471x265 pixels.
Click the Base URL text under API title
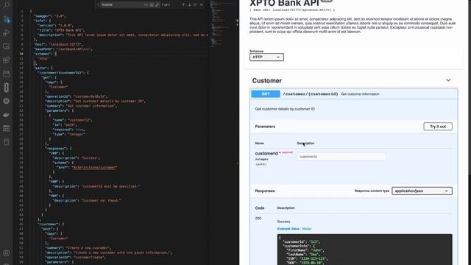point(292,10)
